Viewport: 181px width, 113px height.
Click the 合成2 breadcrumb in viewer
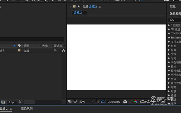pos(78,13)
